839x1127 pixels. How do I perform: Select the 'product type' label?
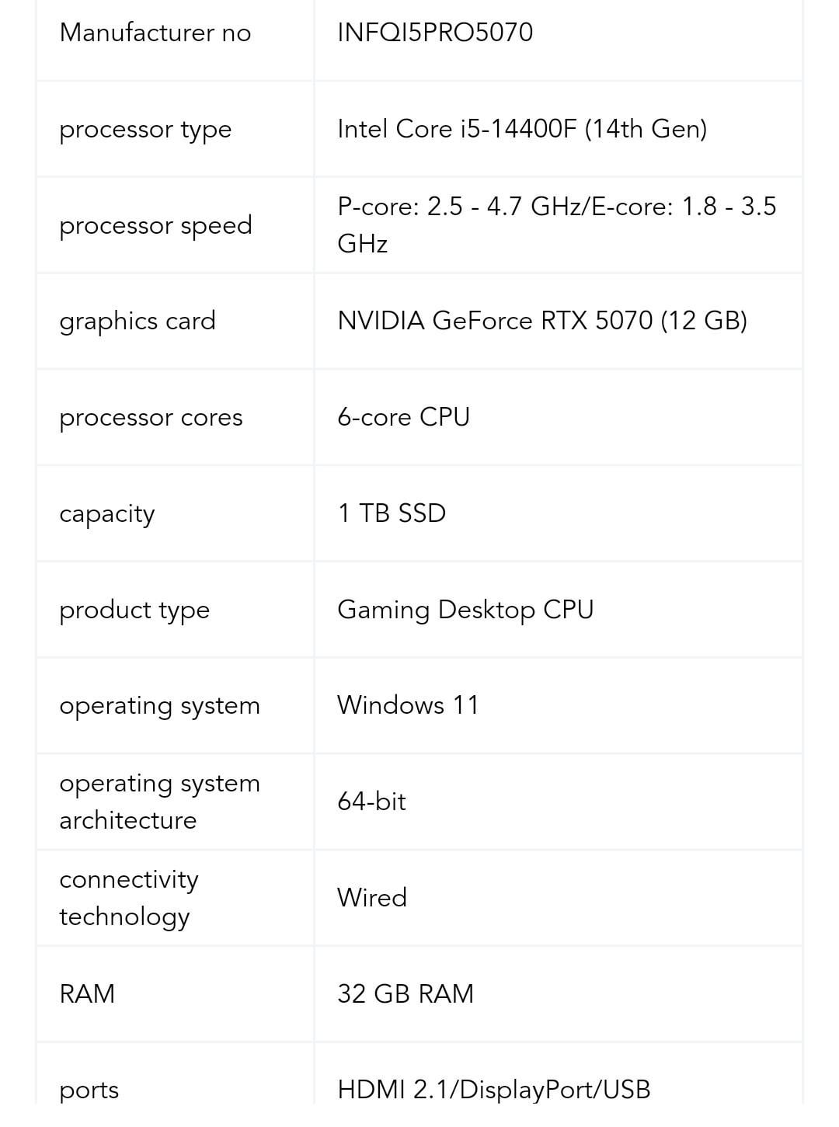pyautogui.click(x=134, y=610)
